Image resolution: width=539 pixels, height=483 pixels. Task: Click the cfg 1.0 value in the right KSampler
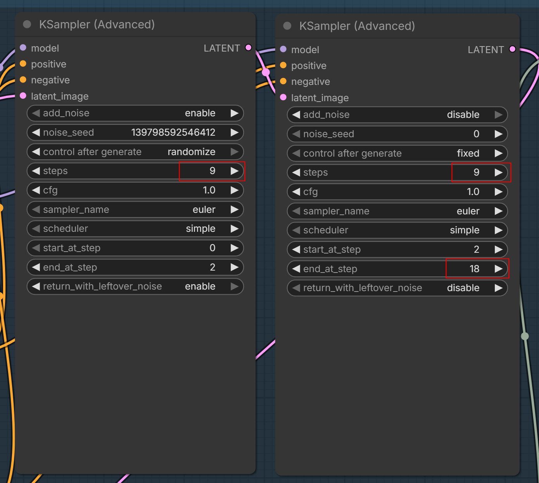point(473,192)
